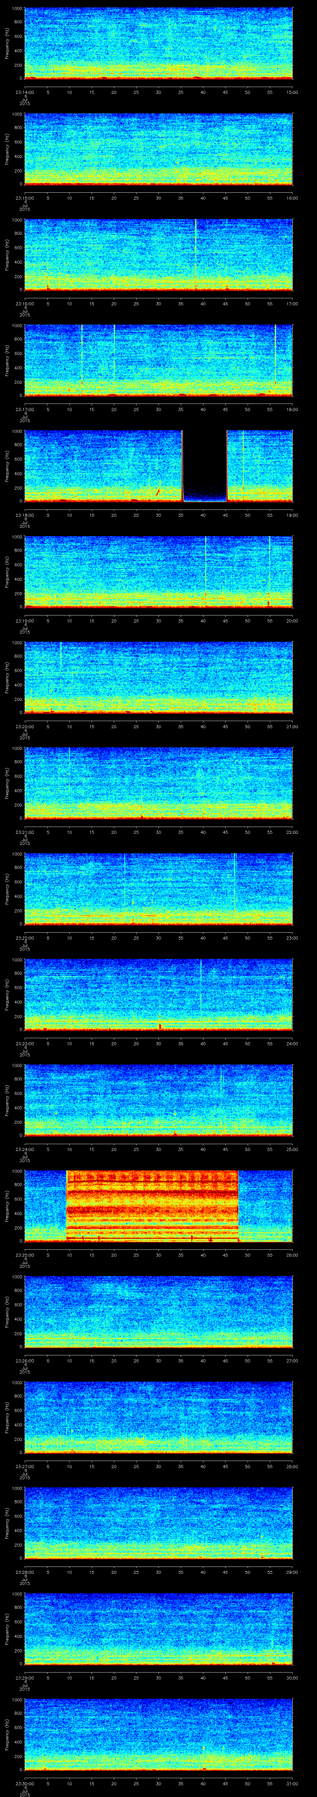Click the 15:00 end time label
The height and width of the screenshot is (1797, 317).
coord(292,92)
